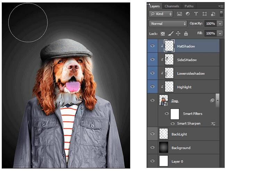Viewport: 257px width, 171px height.
Task: Select the Layer 0 name
Action: pos(177,162)
